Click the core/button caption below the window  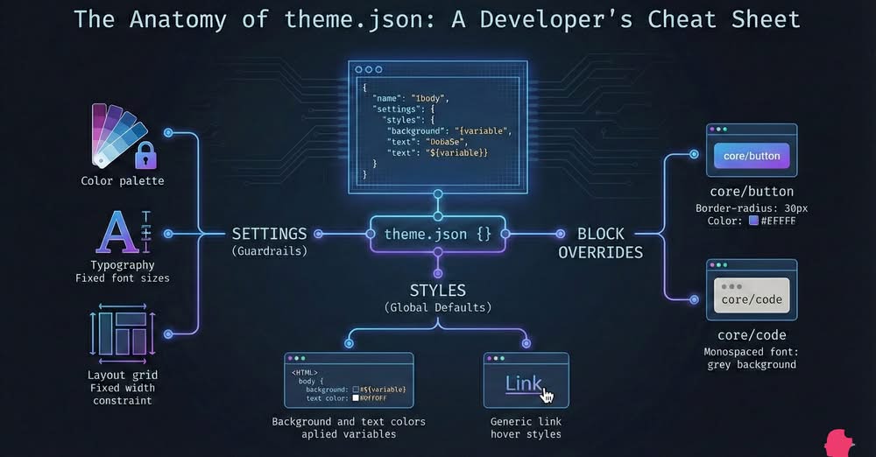(x=752, y=192)
